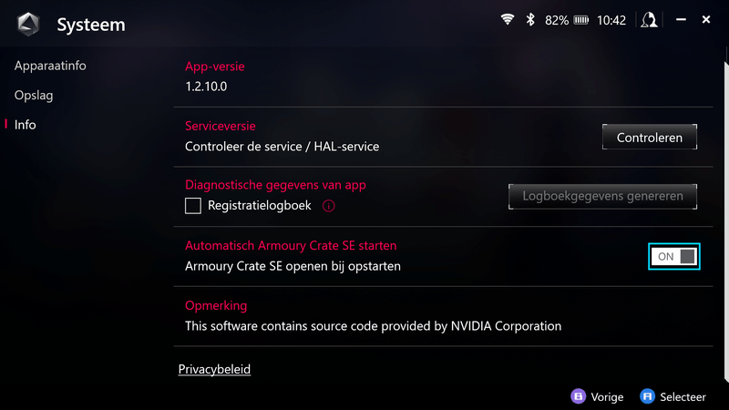Image resolution: width=729 pixels, height=410 pixels.
Task: Turn off automatic Armoury Crate SE startup
Action: coord(675,257)
